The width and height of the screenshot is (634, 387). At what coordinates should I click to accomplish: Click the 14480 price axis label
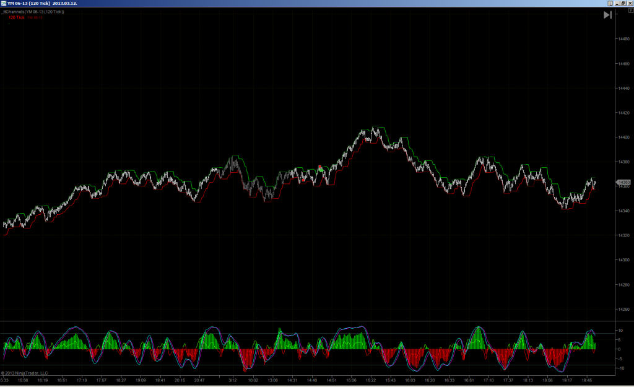click(624, 39)
